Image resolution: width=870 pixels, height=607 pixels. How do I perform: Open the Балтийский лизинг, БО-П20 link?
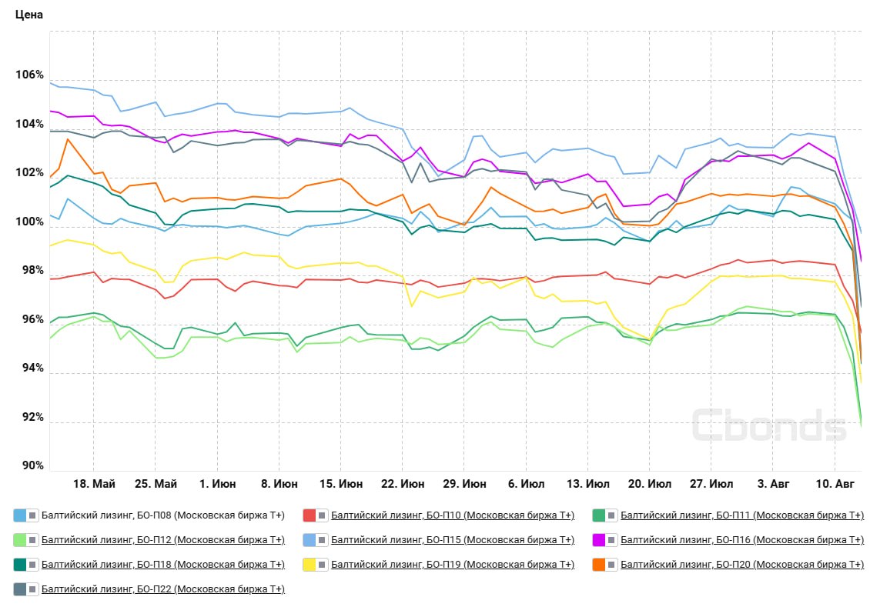pos(742,565)
